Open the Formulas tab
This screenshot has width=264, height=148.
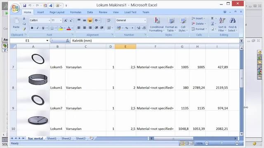(x=75, y=12)
